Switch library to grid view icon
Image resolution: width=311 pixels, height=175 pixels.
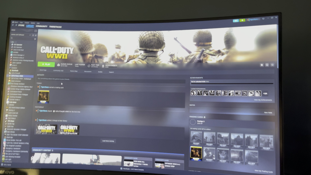(x=36, y=31)
